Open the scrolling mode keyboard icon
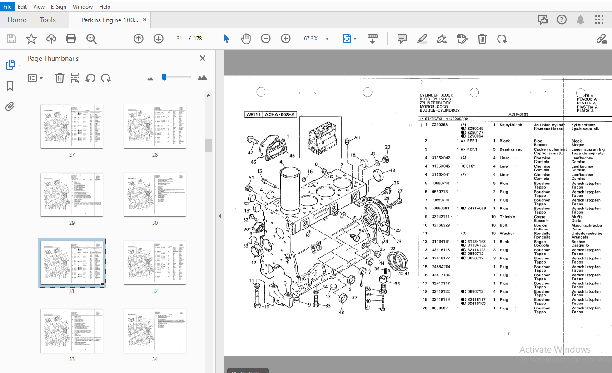 click(x=373, y=39)
